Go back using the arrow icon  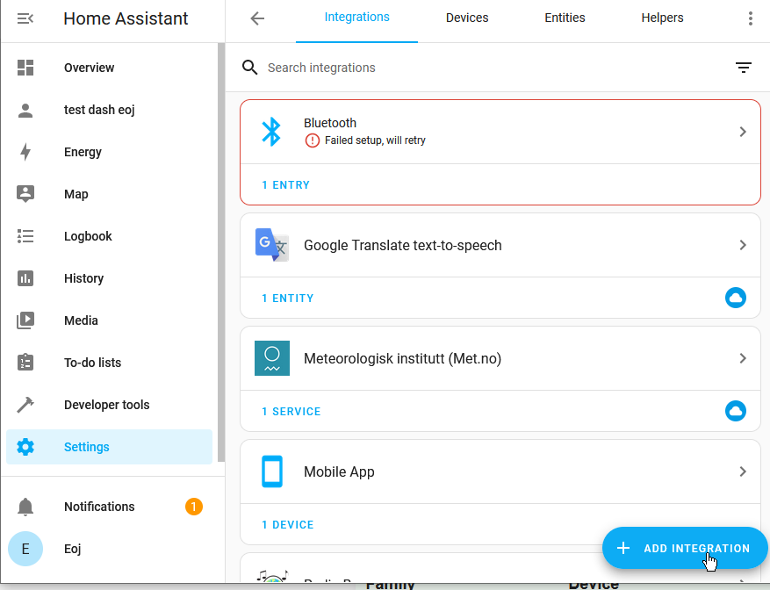tap(257, 18)
